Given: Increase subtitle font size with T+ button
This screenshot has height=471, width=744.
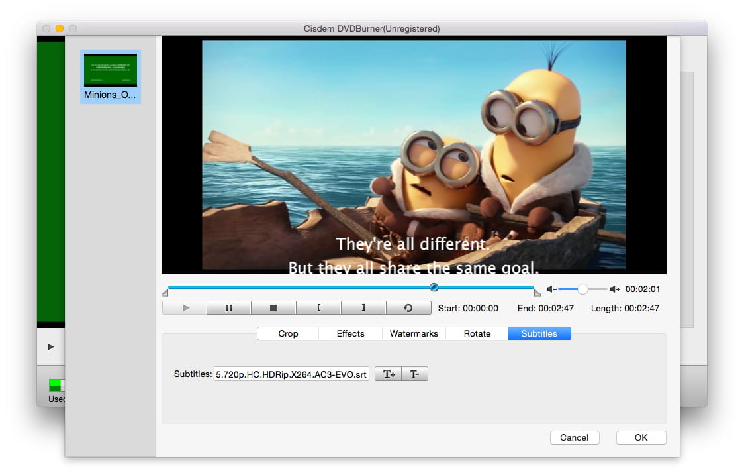Looking at the screenshot, I should click(389, 374).
